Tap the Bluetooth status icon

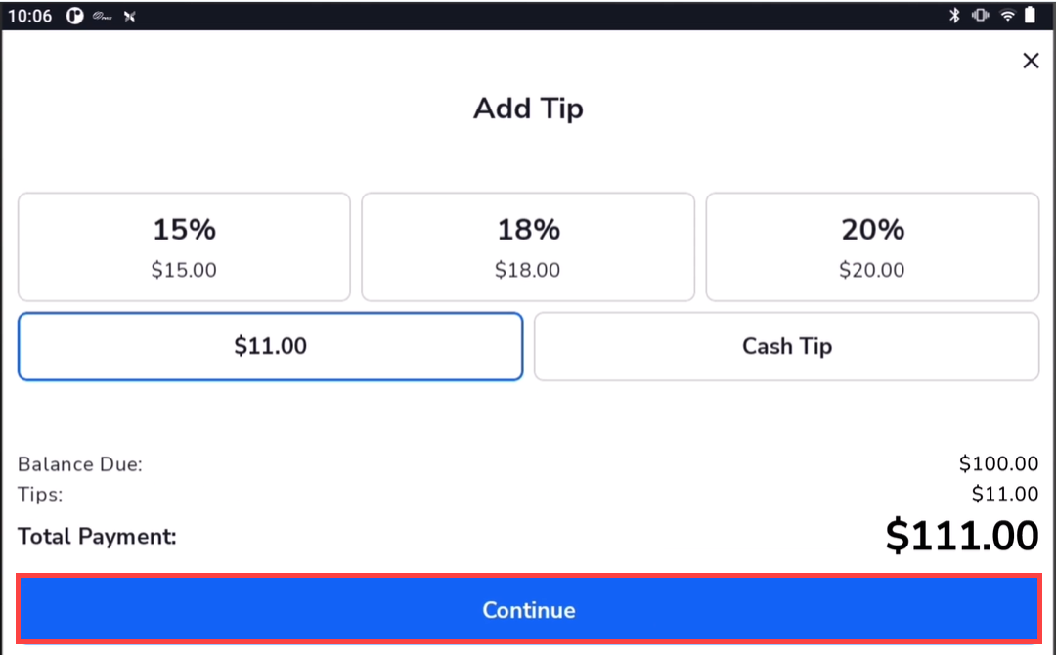[x=955, y=16]
